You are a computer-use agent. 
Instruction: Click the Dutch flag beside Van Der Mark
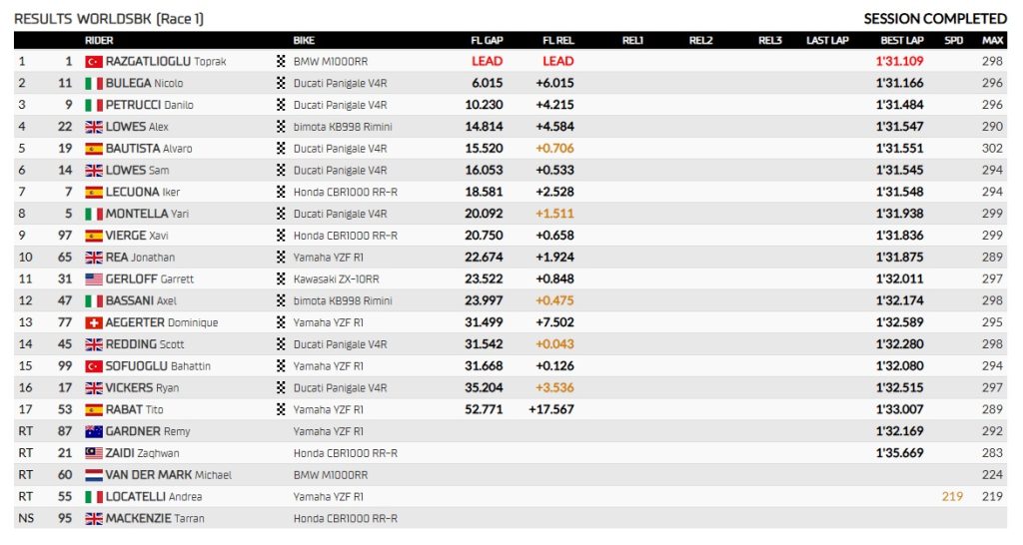click(94, 475)
